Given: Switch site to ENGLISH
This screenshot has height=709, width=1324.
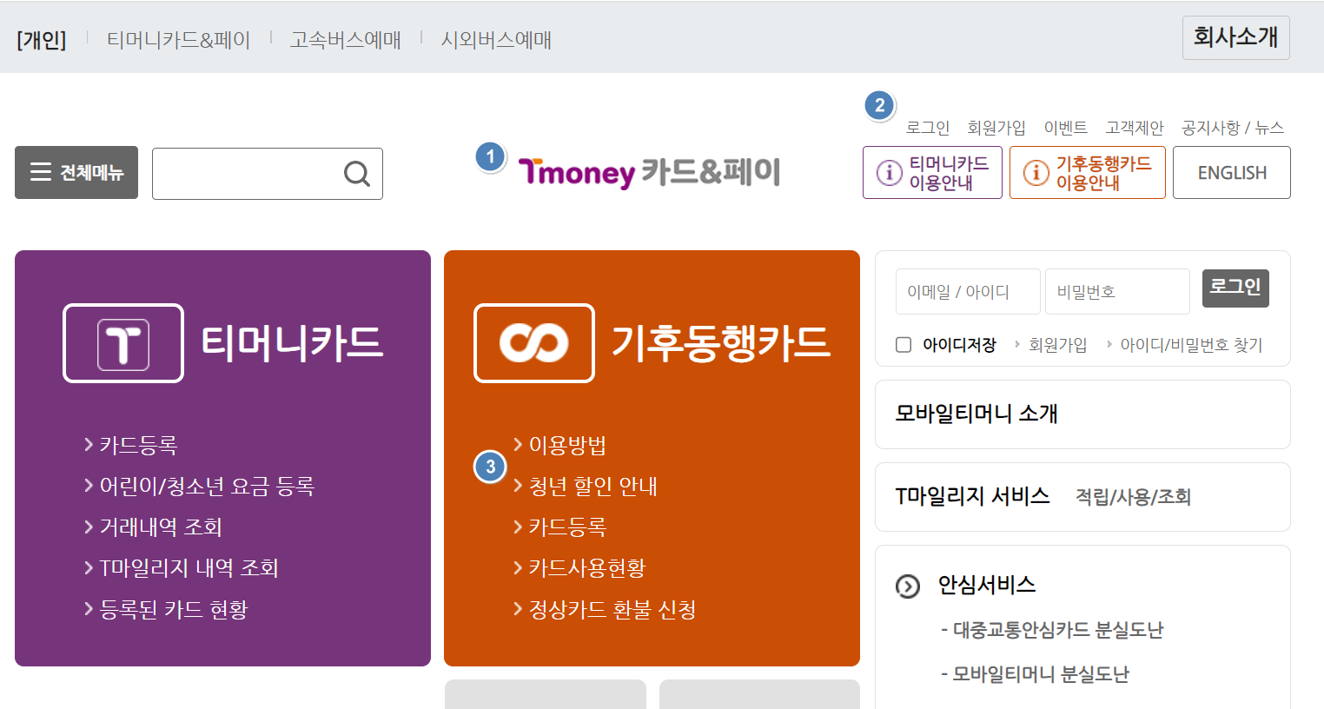Looking at the screenshot, I should [x=1231, y=172].
